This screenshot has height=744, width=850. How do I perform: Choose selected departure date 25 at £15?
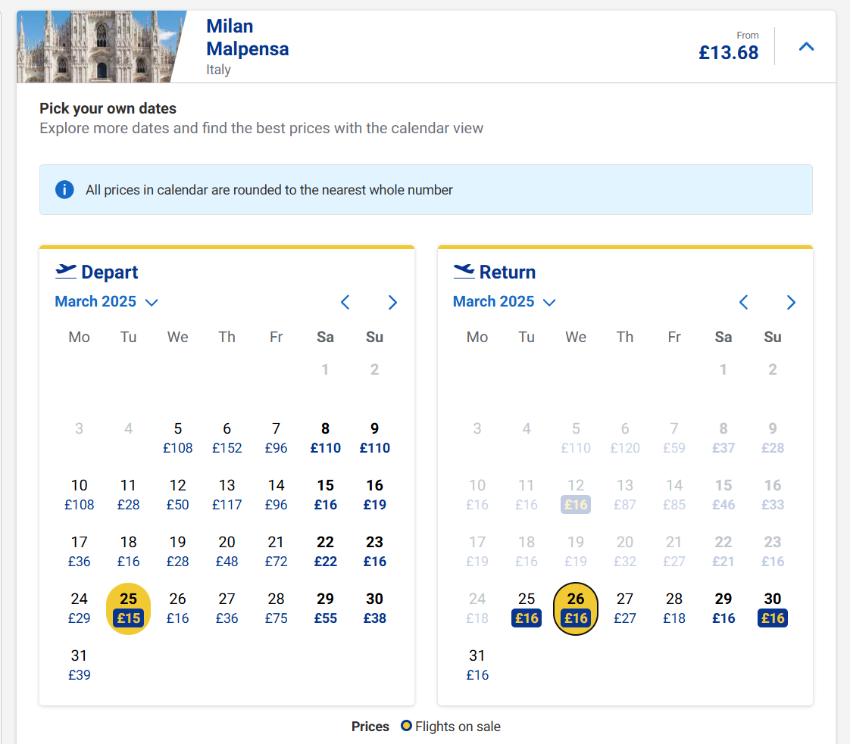pyautogui.click(x=129, y=609)
